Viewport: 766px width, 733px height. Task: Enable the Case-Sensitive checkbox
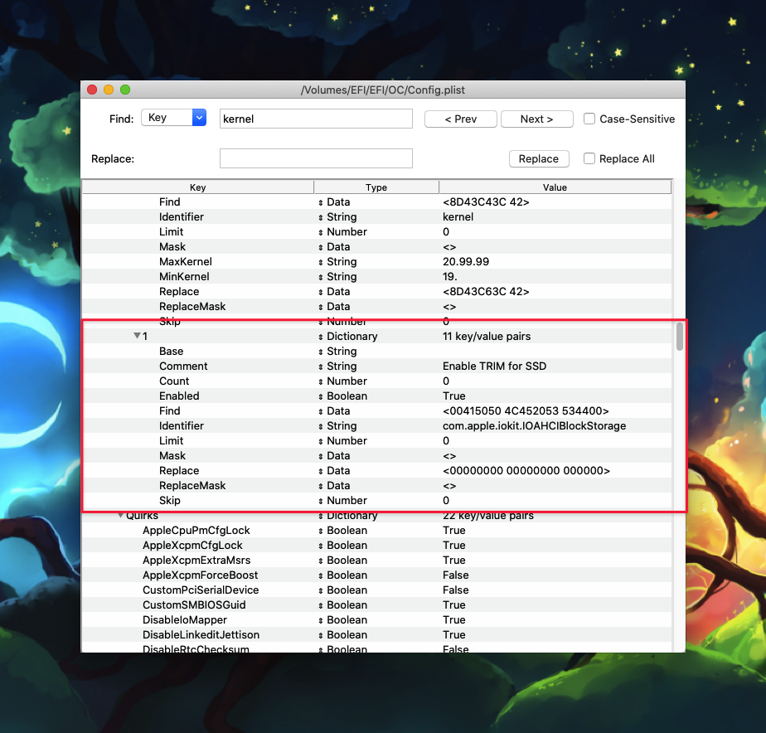(589, 119)
